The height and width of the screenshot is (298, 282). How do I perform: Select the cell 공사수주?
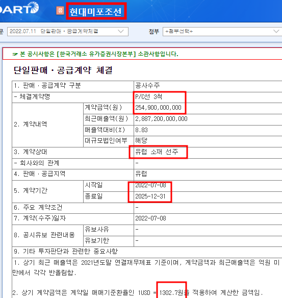pos(147,86)
